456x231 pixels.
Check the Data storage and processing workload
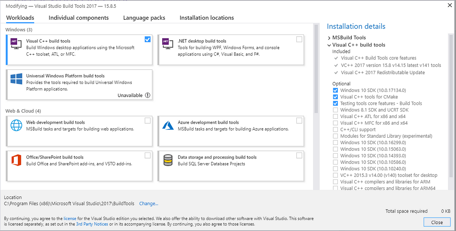(299, 156)
